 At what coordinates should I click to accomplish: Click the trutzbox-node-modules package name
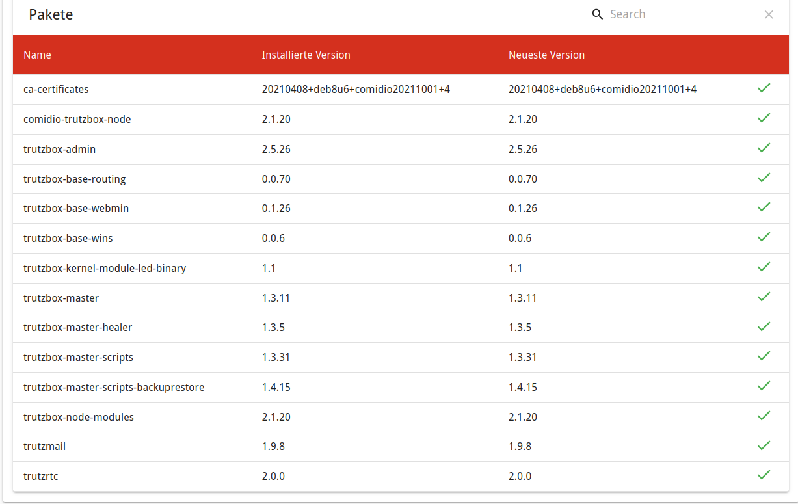point(79,418)
